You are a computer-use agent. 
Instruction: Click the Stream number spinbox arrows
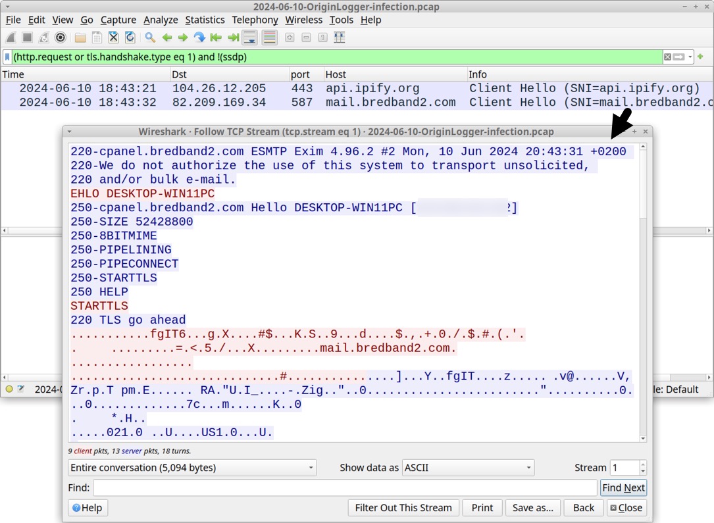click(x=642, y=468)
